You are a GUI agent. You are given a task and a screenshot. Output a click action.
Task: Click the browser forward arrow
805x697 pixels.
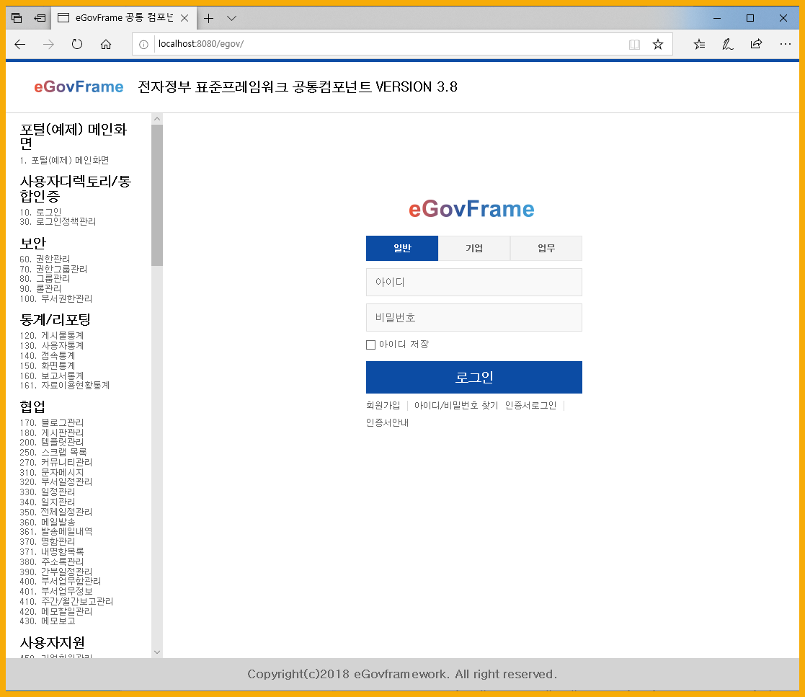pos(49,45)
